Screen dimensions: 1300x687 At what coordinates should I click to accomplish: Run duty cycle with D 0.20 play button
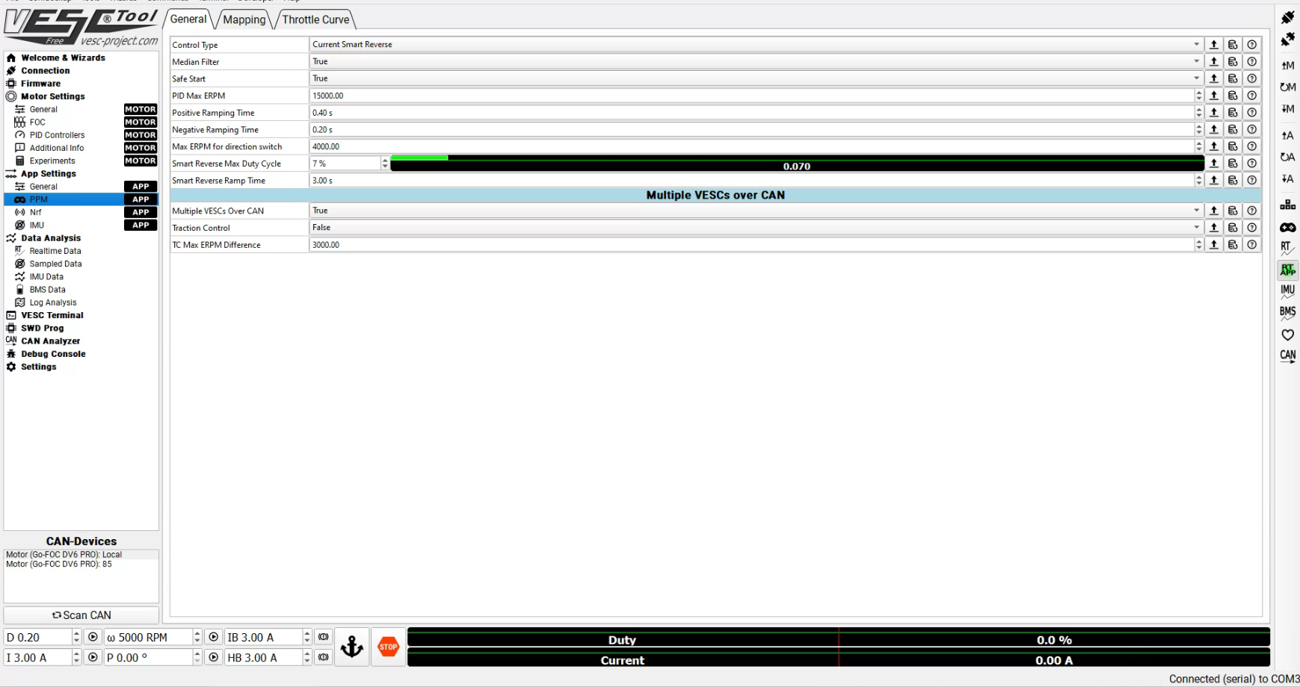tap(93, 637)
